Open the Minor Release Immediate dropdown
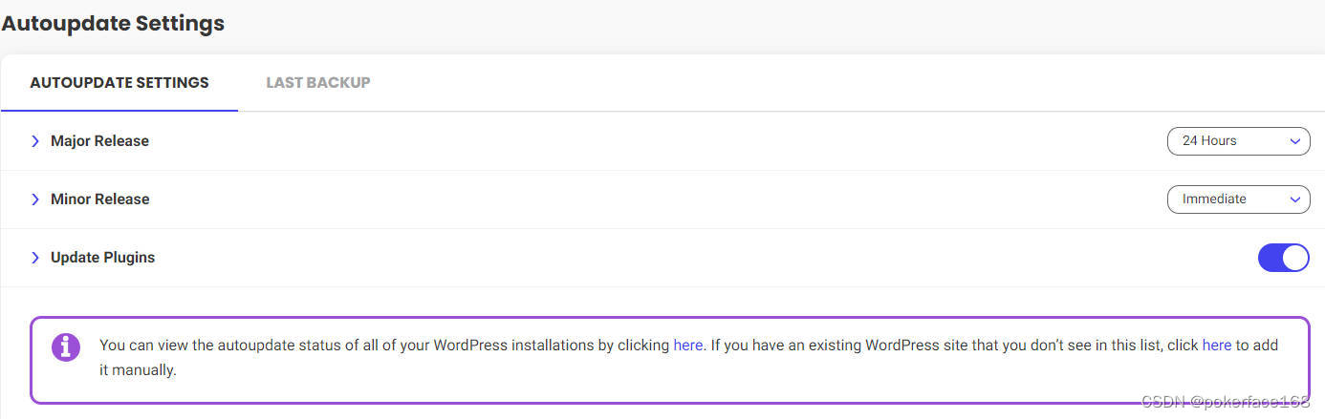Screen dimensions: 1325x419 coord(1237,199)
